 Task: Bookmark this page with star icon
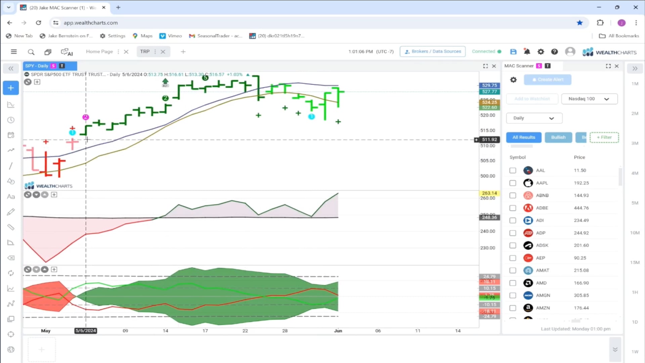click(579, 23)
